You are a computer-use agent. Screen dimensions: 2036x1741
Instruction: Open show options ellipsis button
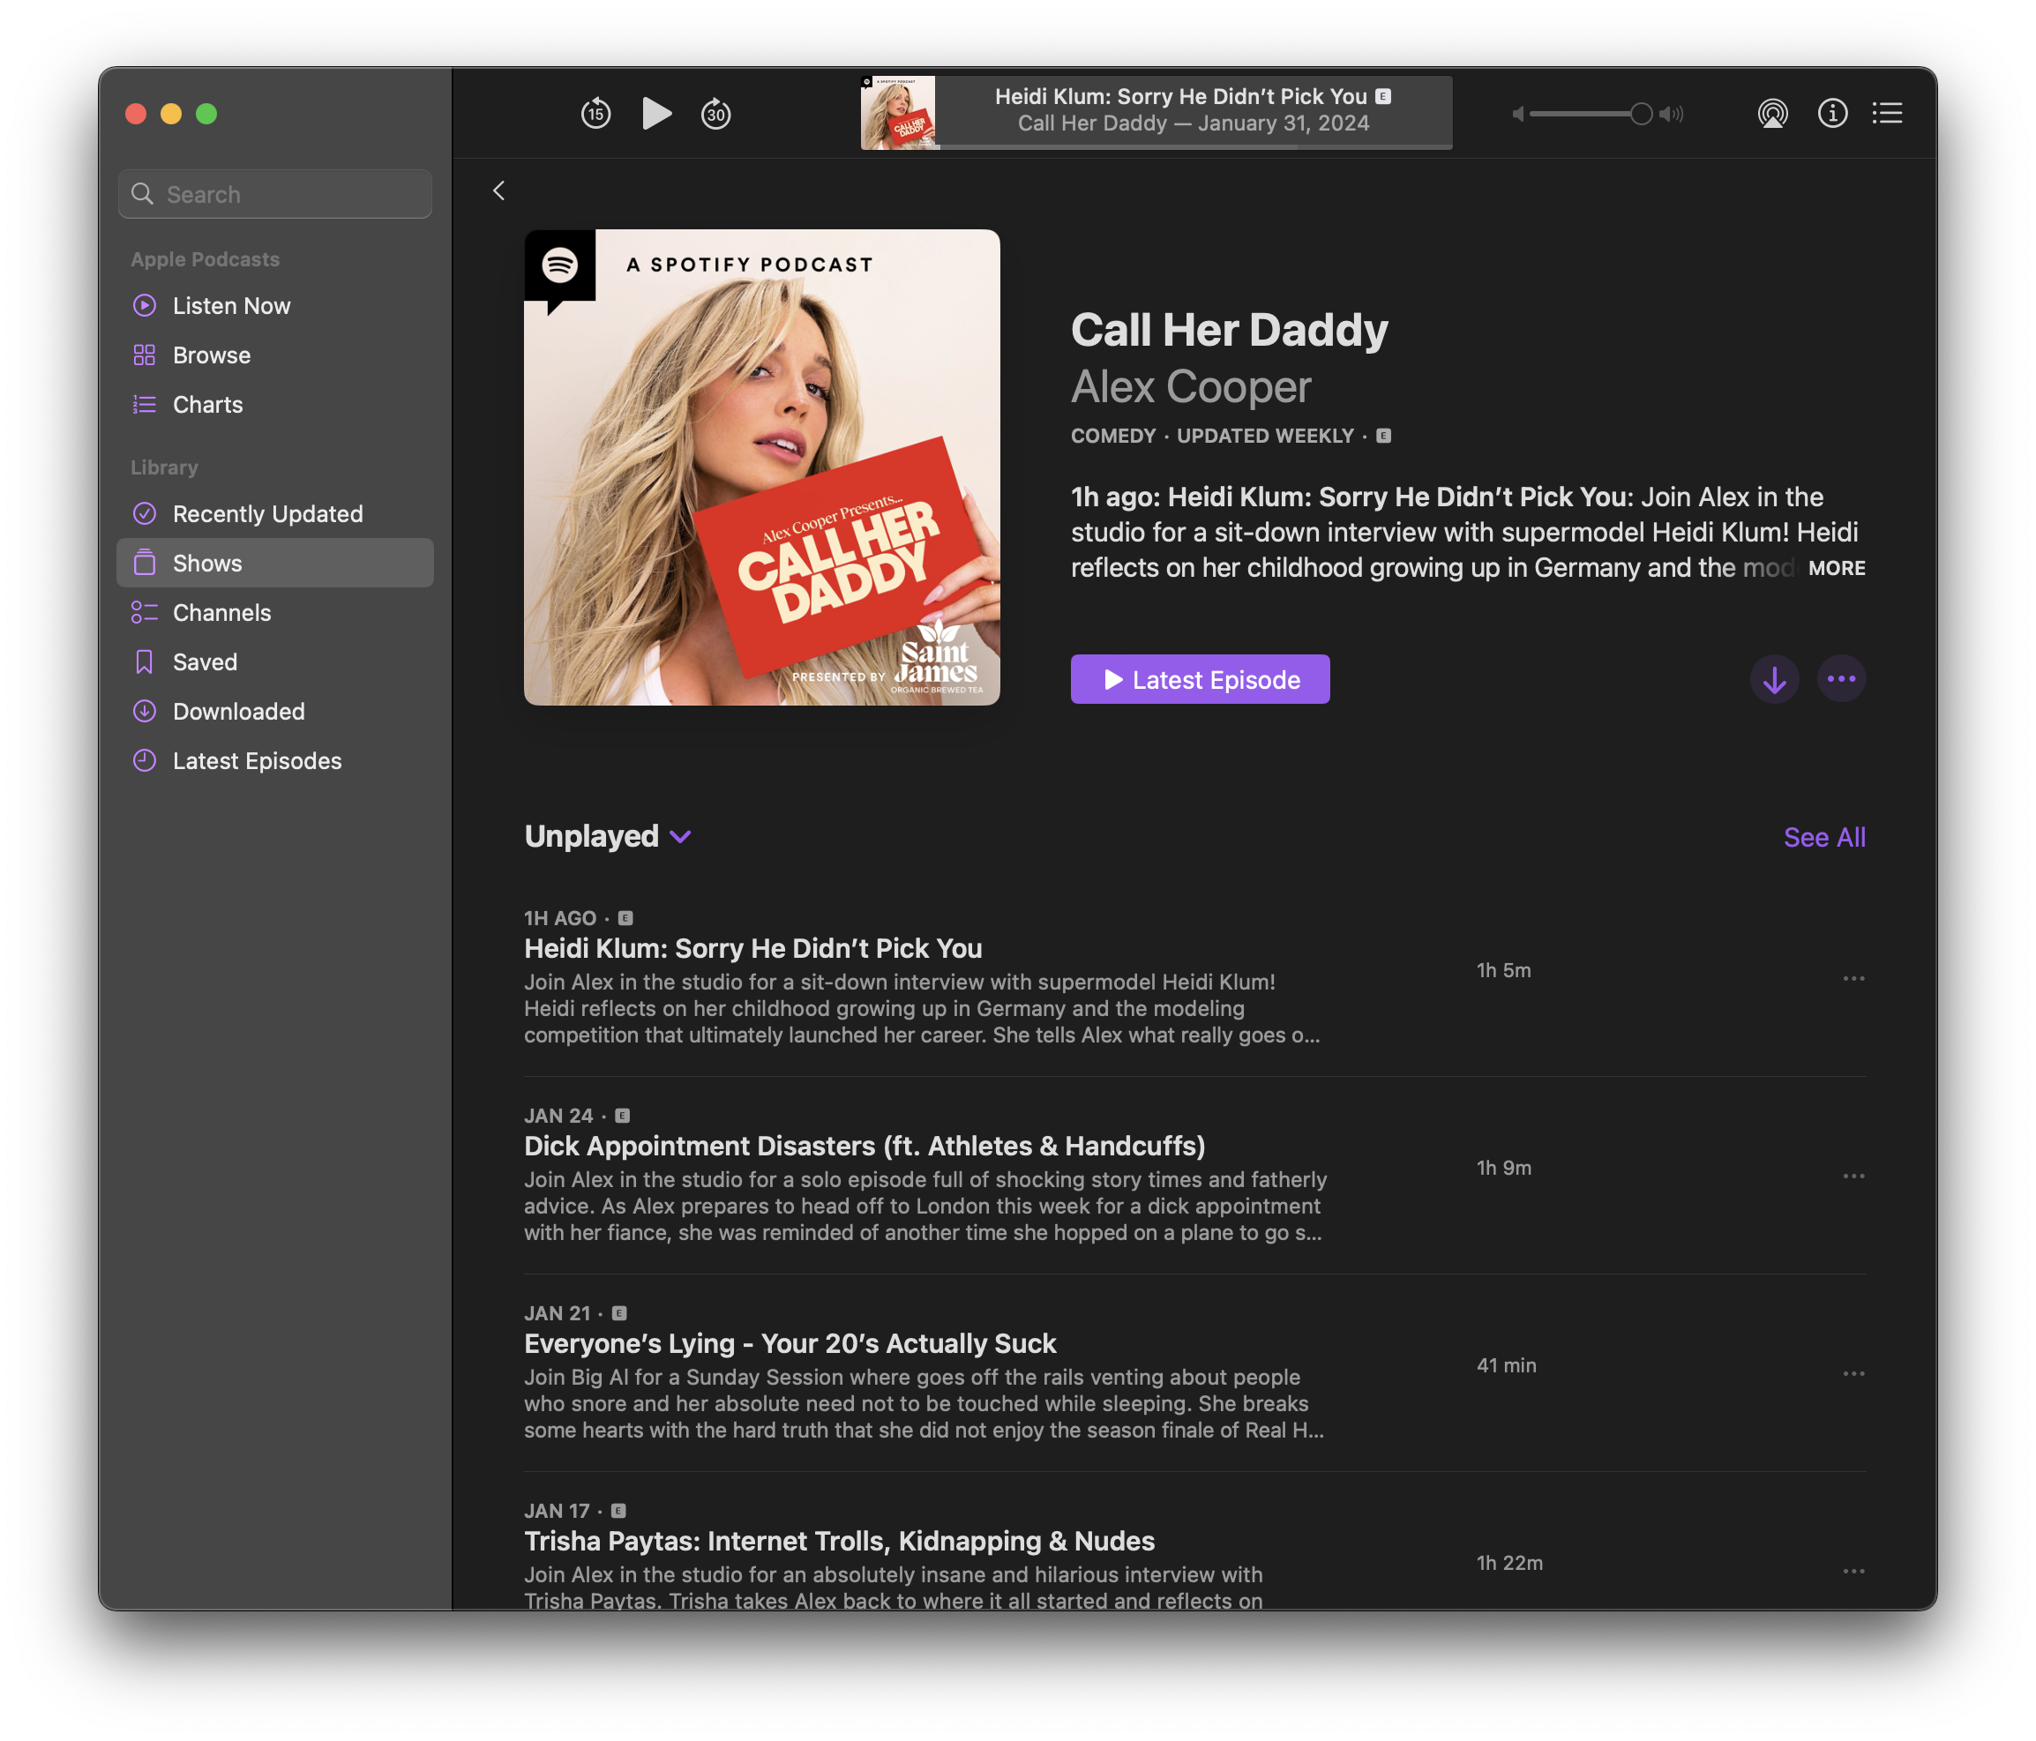click(1841, 679)
